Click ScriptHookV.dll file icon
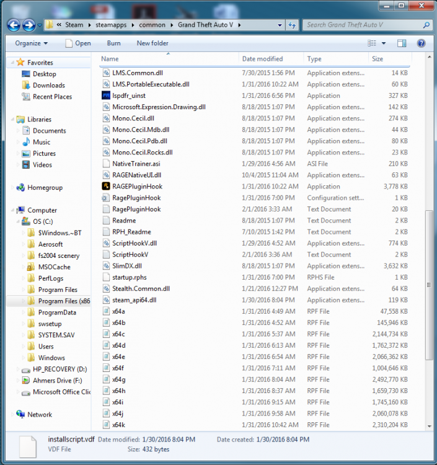 click(106, 243)
